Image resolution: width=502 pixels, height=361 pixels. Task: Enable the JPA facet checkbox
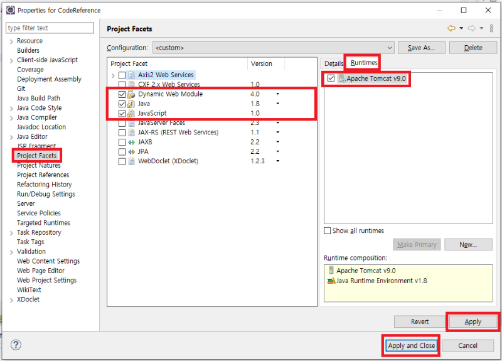(122, 152)
